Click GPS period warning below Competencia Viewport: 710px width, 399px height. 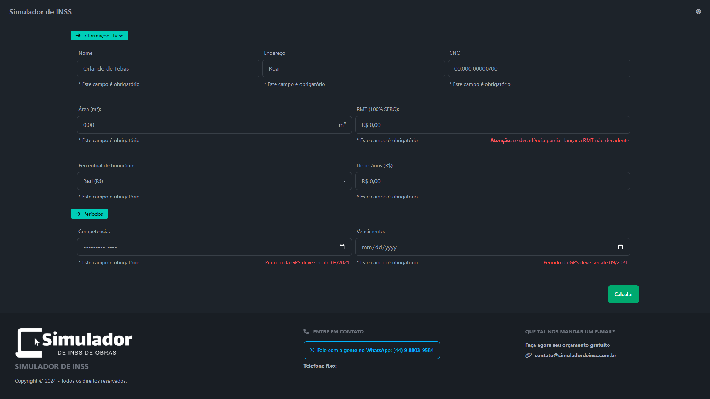tap(308, 263)
